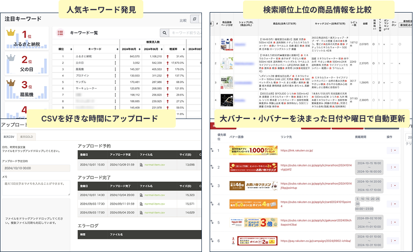Open the kebab menu for ふるさと納税 row
Screen dimensions: 413x252
pyautogui.click(x=115, y=56)
